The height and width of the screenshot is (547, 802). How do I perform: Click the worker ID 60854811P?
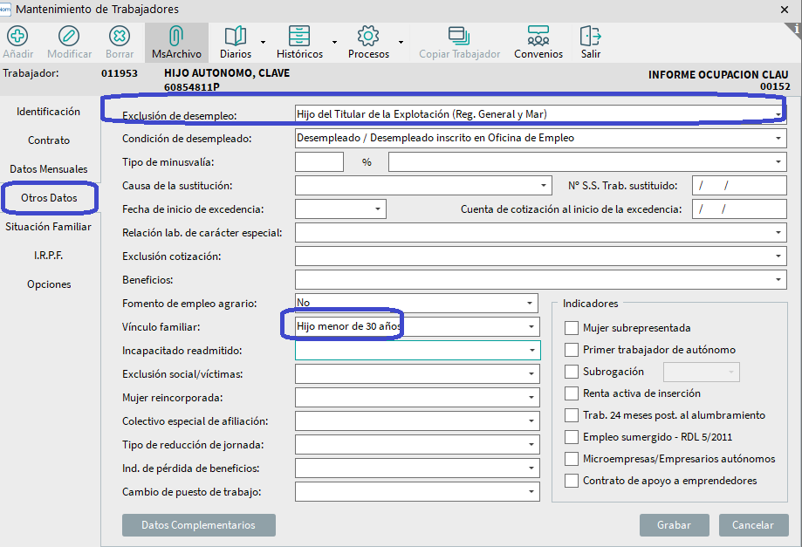pos(192,87)
